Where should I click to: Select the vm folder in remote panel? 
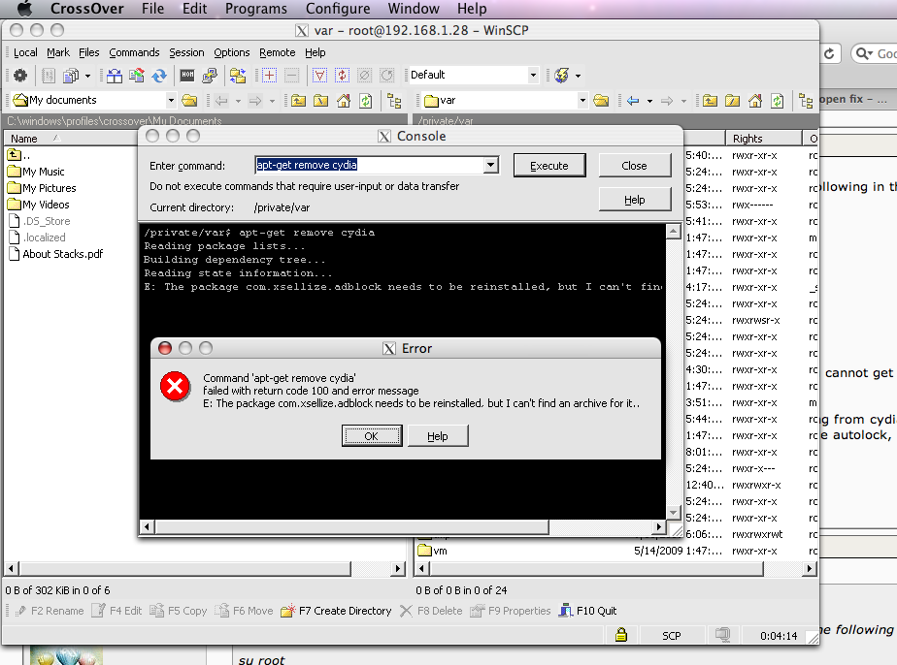(433, 551)
